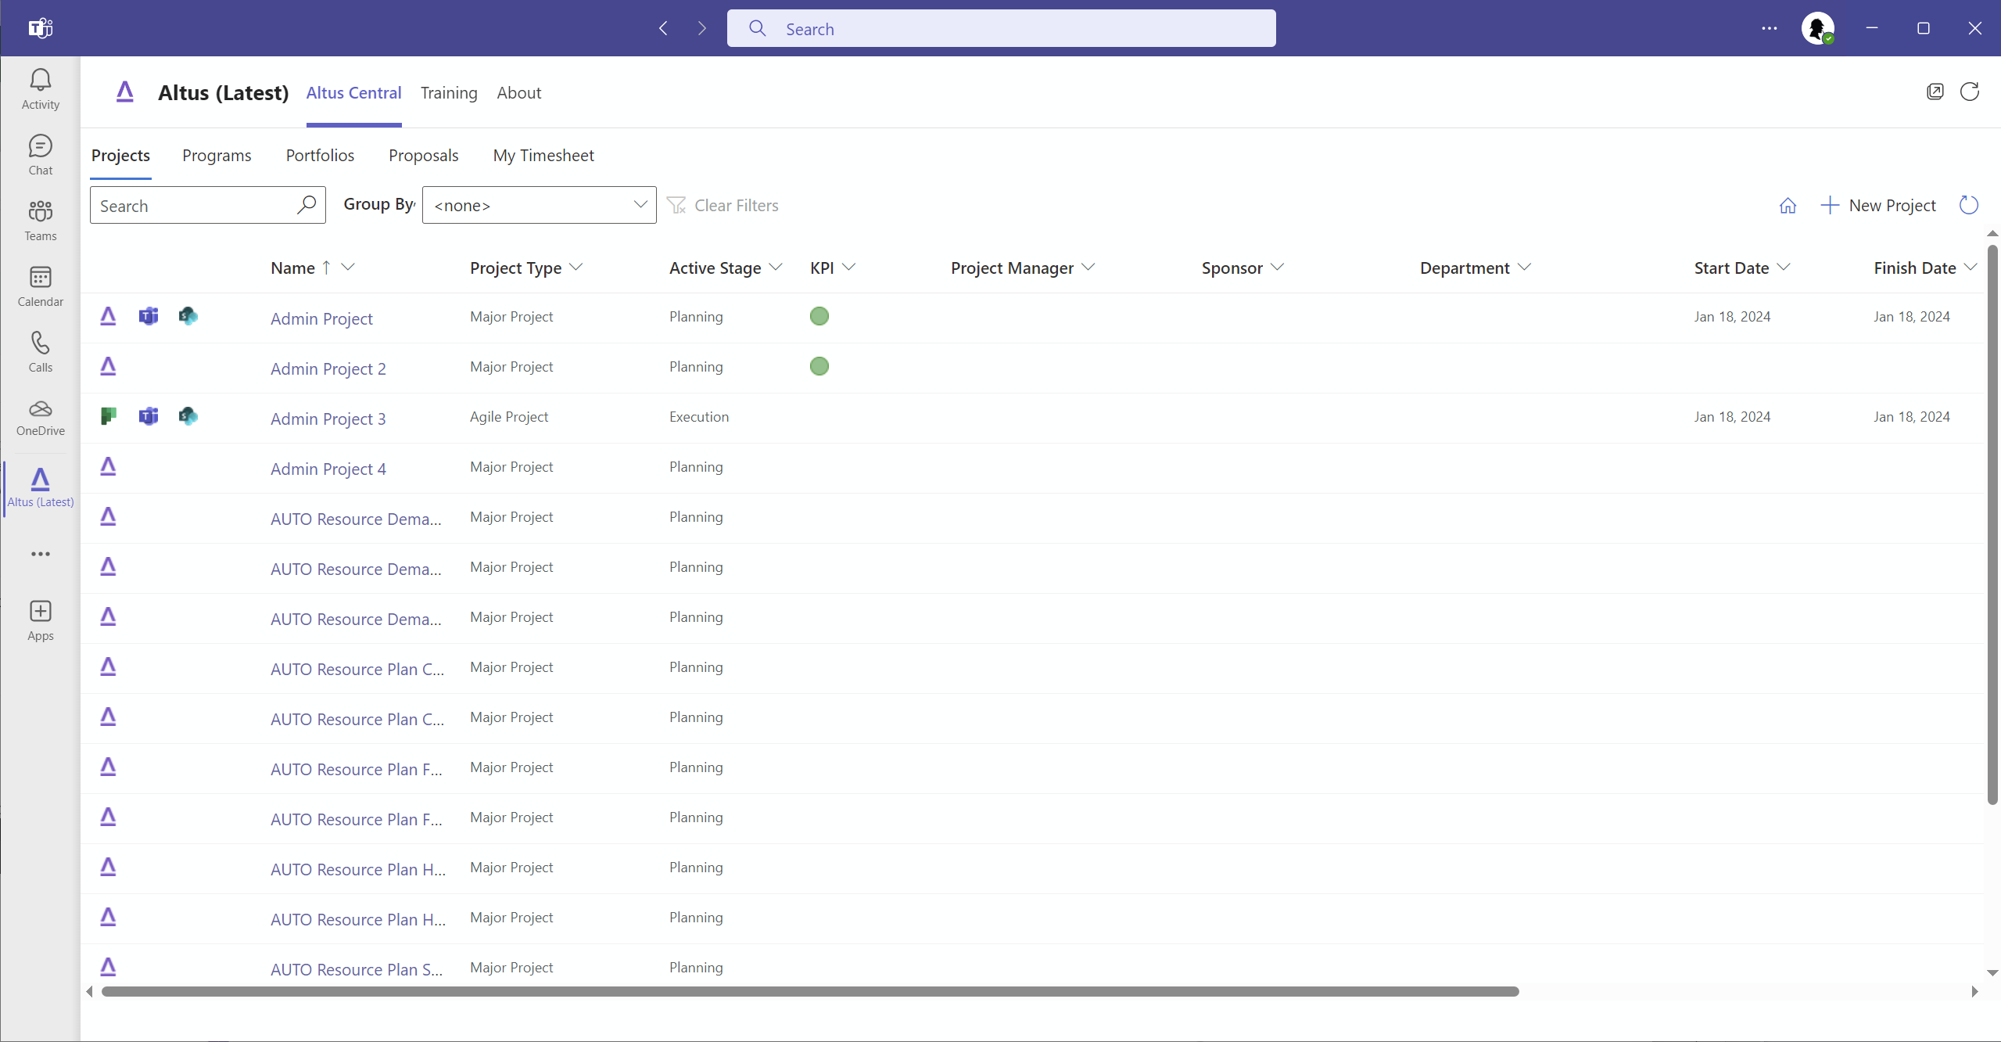Viewport: 2001px width, 1042px height.
Task: Open Planner icon for Admin Project 3
Action: click(x=109, y=416)
